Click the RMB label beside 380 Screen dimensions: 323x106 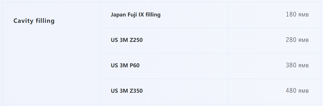click(304, 66)
